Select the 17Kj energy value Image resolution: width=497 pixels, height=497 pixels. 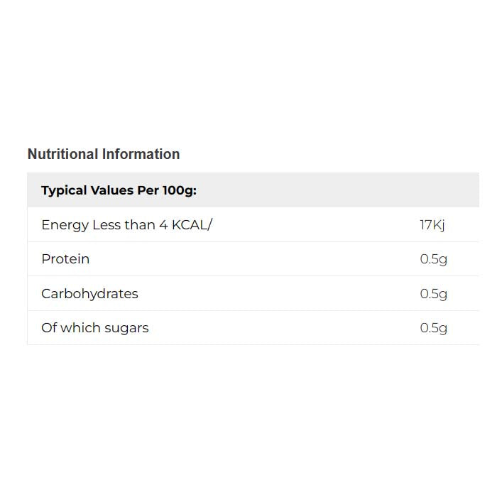click(432, 225)
